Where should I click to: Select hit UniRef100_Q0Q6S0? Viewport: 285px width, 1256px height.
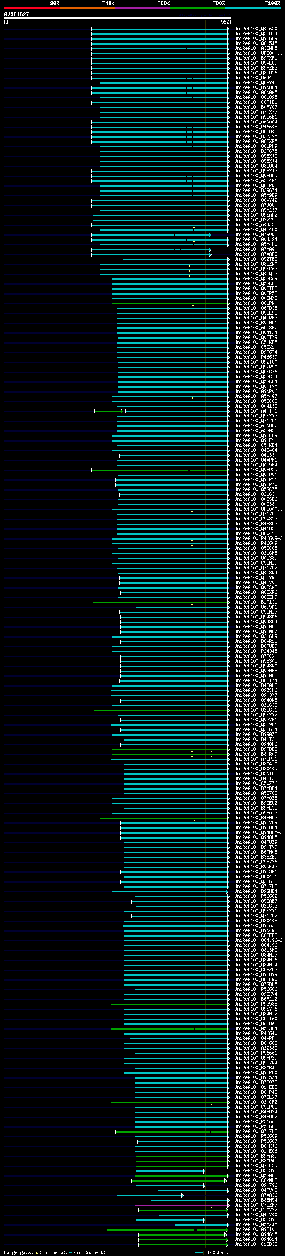[255, 29]
